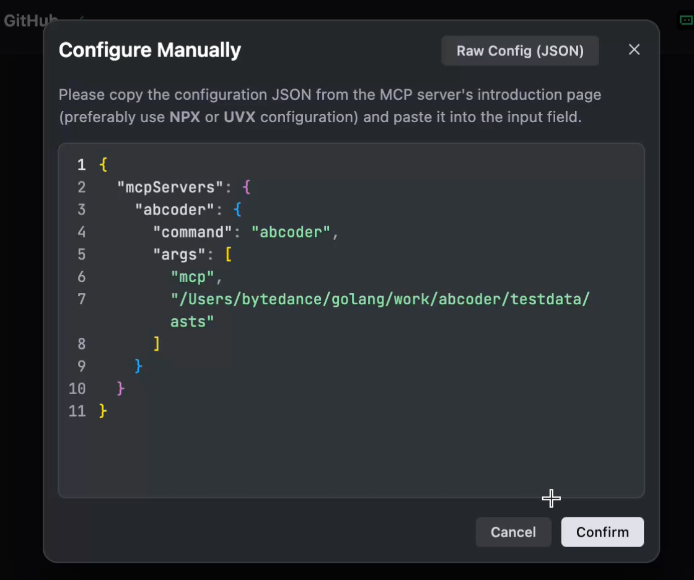This screenshot has width=694, height=580.
Task: Click line number 1 in editor
Action: 81,165
